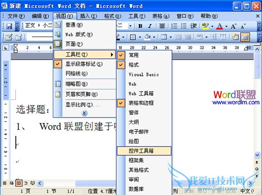Image resolution: width=262 pixels, height=195 pixels.
Task: Select the Draw Table pencil tool
Action: pos(9,37)
